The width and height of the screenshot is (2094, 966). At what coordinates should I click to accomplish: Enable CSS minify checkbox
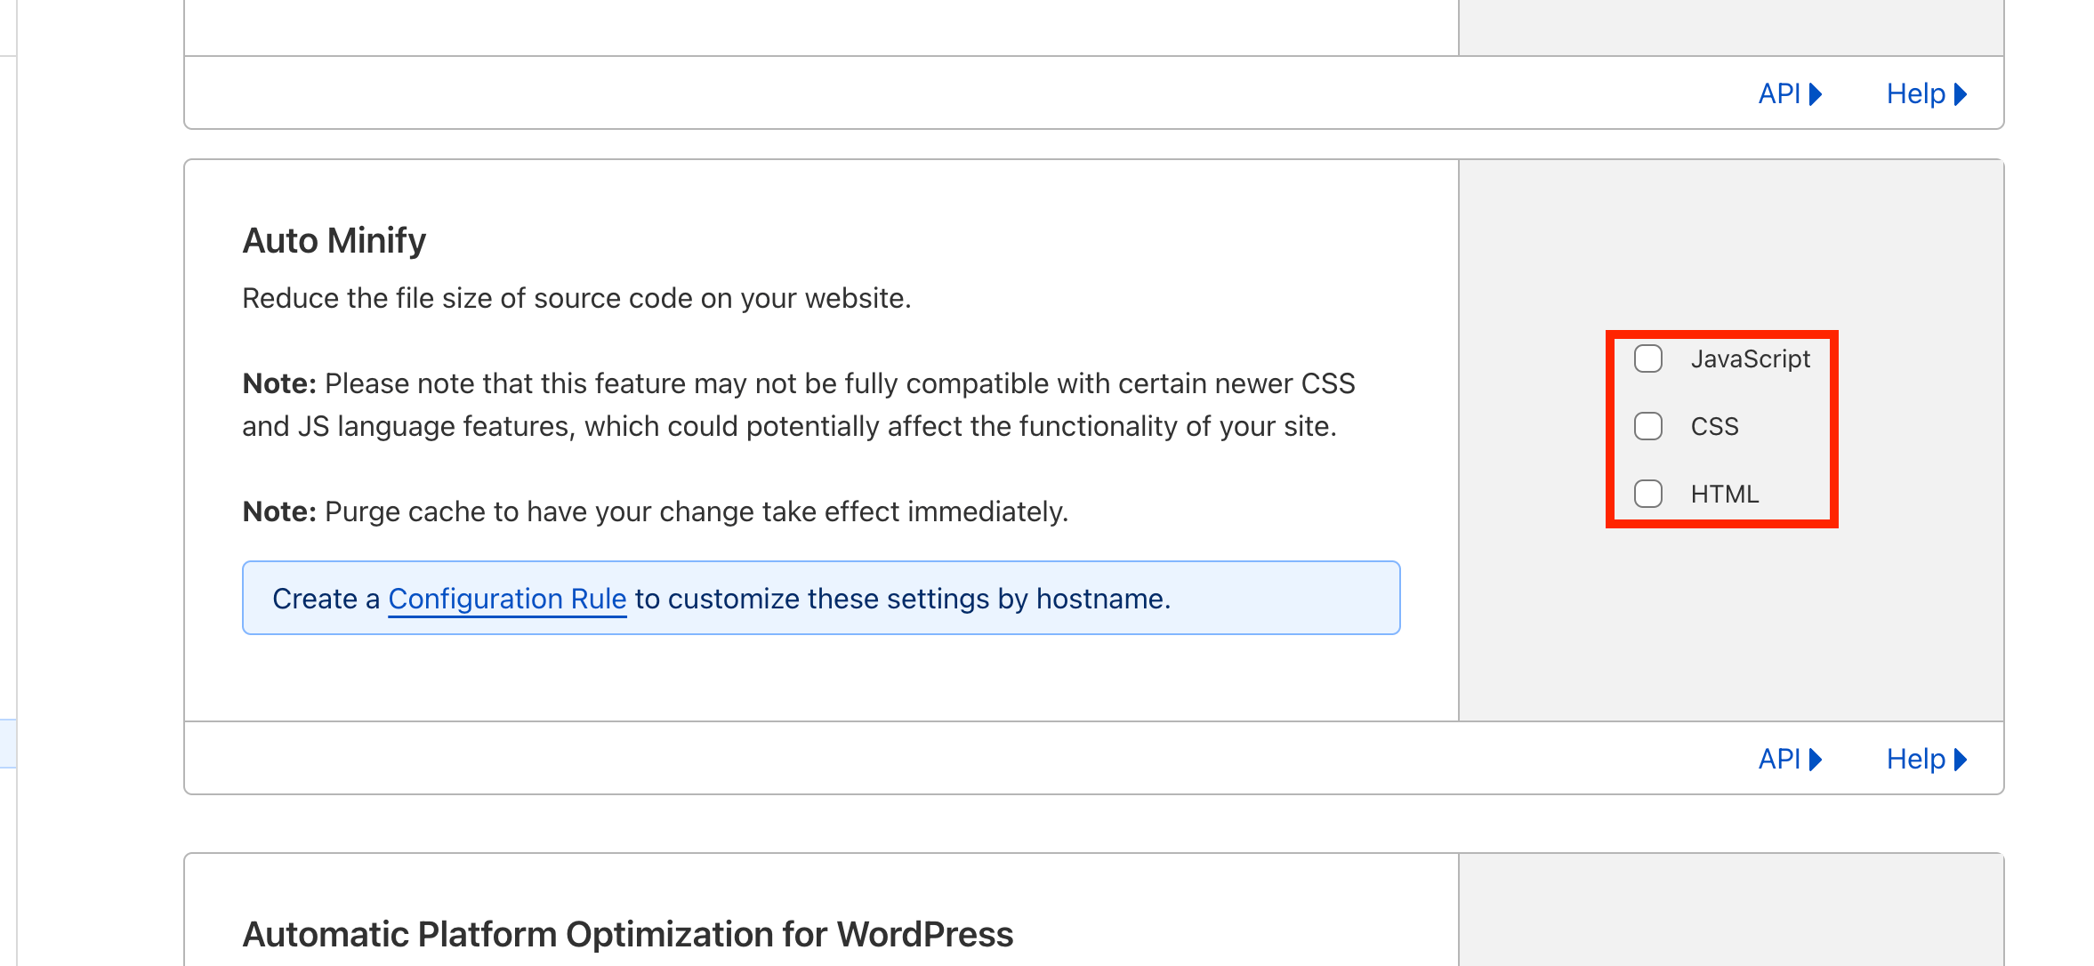coord(1647,426)
